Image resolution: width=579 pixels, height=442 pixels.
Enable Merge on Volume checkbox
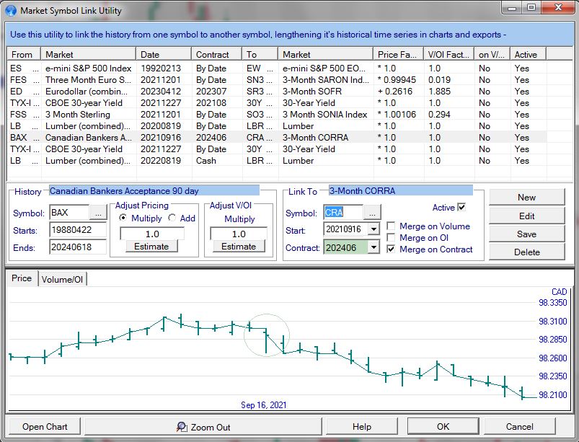(391, 226)
